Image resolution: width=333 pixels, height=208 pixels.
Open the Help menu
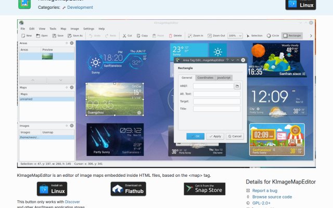pos(101,29)
